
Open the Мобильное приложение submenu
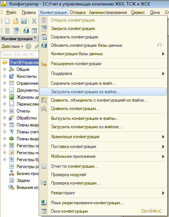(103, 156)
